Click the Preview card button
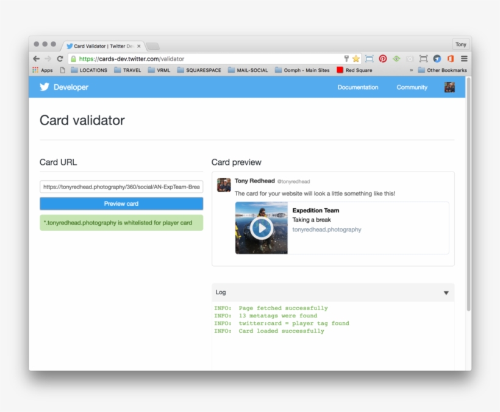Image resolution: width=500 pixels, height=412 pixels. [121, 204]
